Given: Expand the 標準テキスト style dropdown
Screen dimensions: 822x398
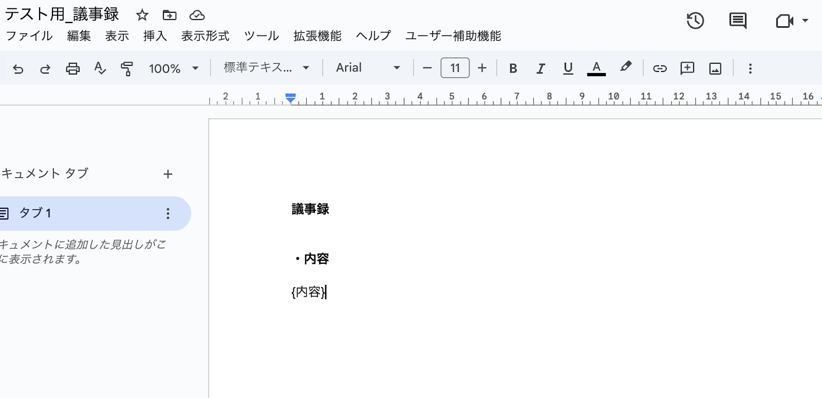Looking at the screenshot, I should 266,68.
